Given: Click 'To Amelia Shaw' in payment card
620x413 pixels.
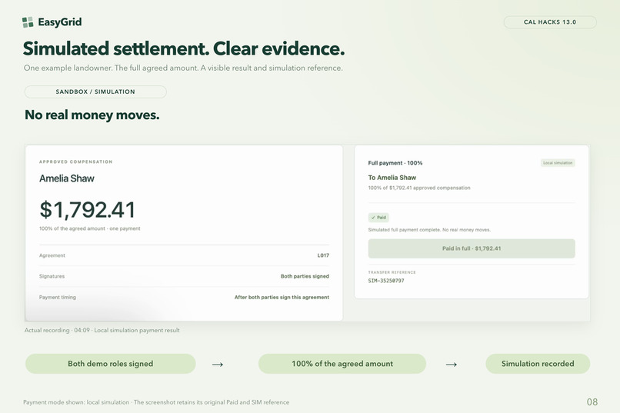Looking at the screenshot, I should pyautogui.click(x=392, y=178).
